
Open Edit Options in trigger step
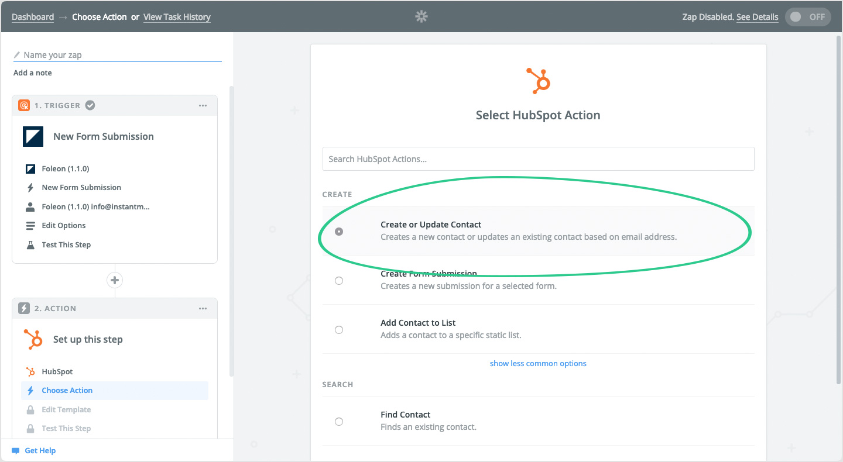(x=64, y=225)
